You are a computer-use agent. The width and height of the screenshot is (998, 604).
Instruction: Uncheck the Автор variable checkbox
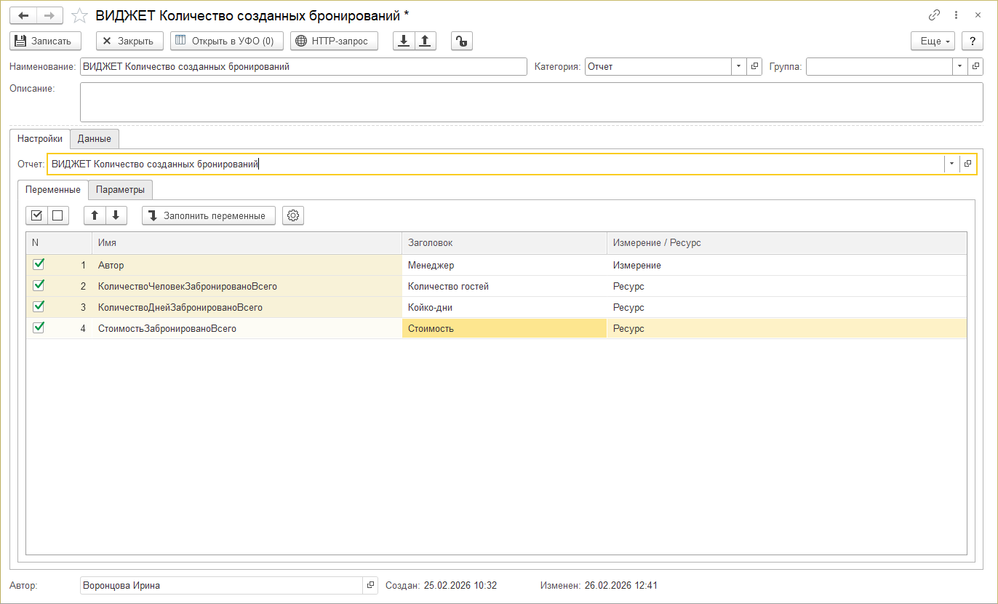pyautogui.click(x=39, y=265)
